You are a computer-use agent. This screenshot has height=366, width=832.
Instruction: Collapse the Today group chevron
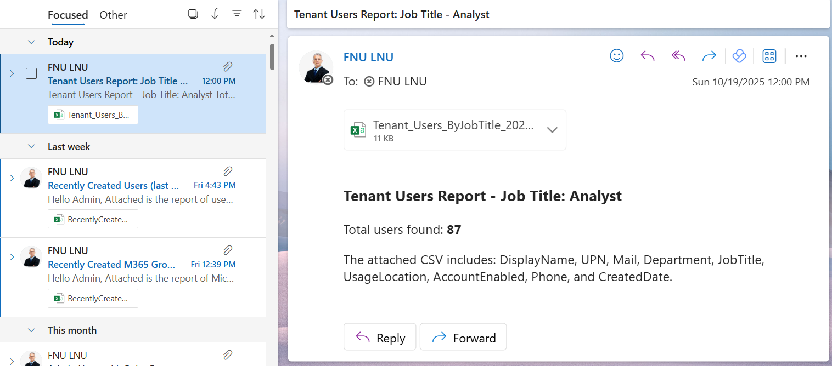[x=31, y=42]
